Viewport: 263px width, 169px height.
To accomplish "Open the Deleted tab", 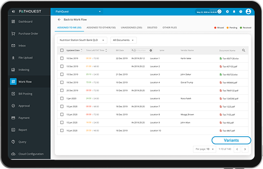I will 152,28.
